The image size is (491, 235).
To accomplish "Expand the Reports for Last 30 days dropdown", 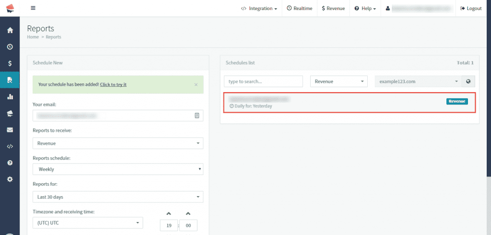I will 117,197.
